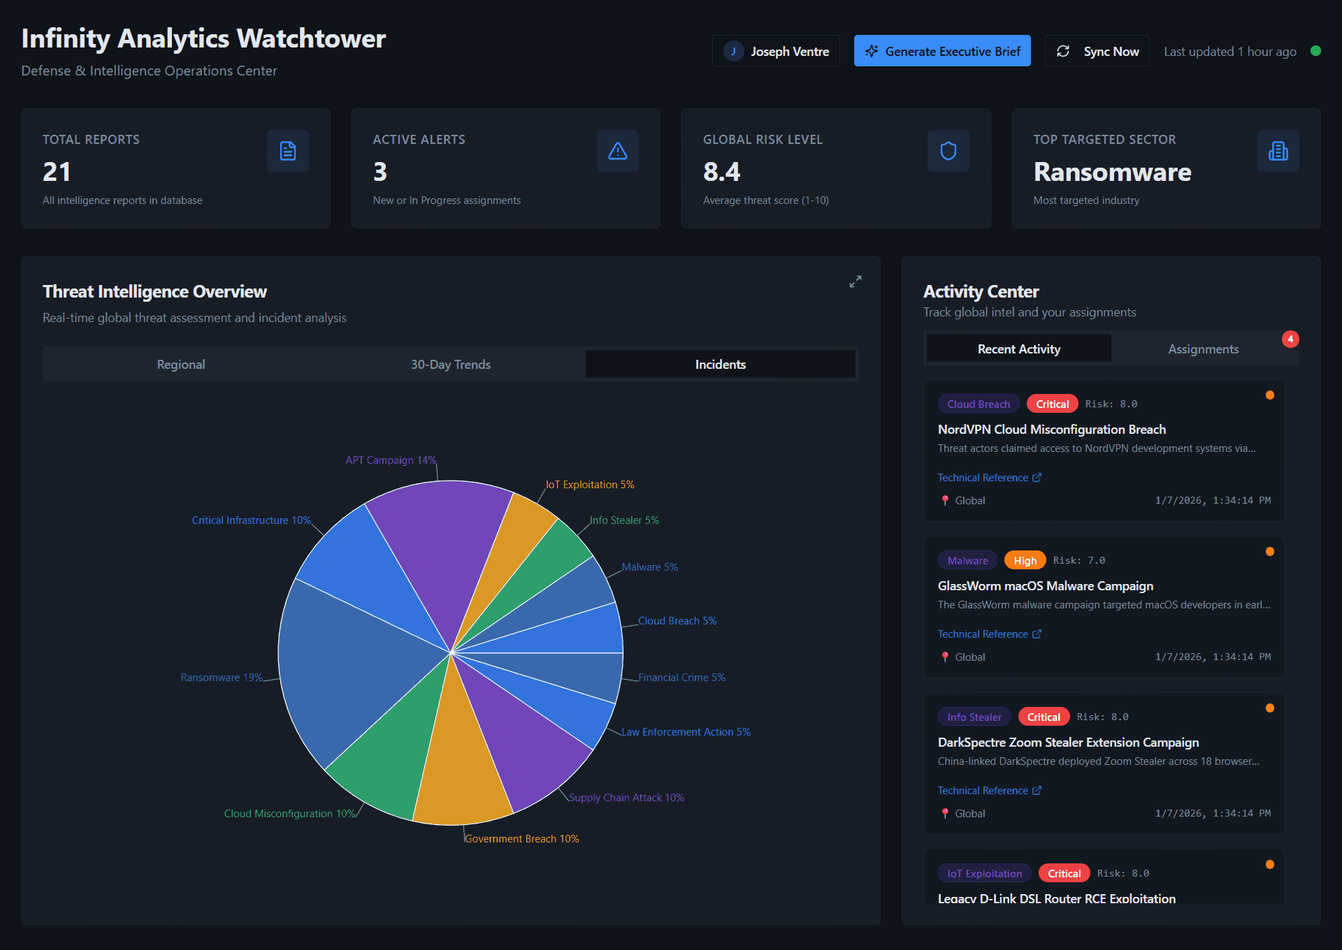Click the unread dot on GlassWorm card
Screen dimensions: 1342x950
[1269, 552]
